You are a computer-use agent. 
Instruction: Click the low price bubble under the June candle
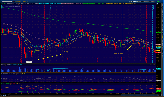pyautogui.click(x=29, y=62)
